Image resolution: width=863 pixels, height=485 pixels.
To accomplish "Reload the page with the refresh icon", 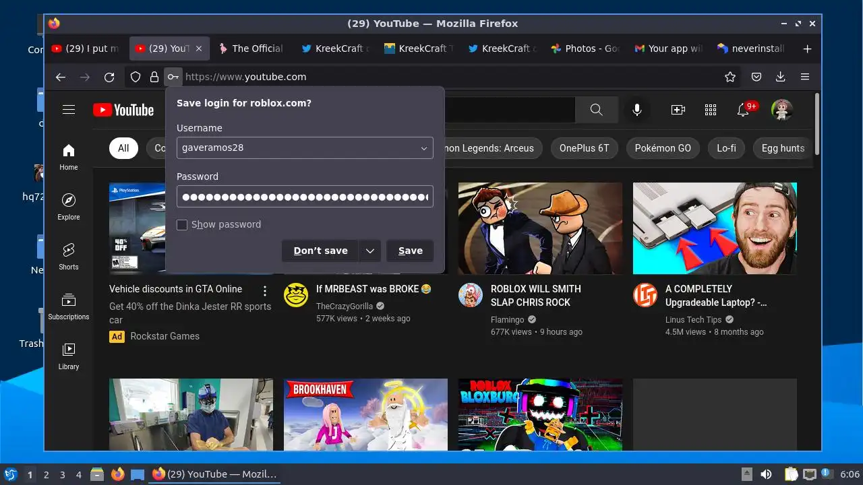I will click(x=109, y=77).
